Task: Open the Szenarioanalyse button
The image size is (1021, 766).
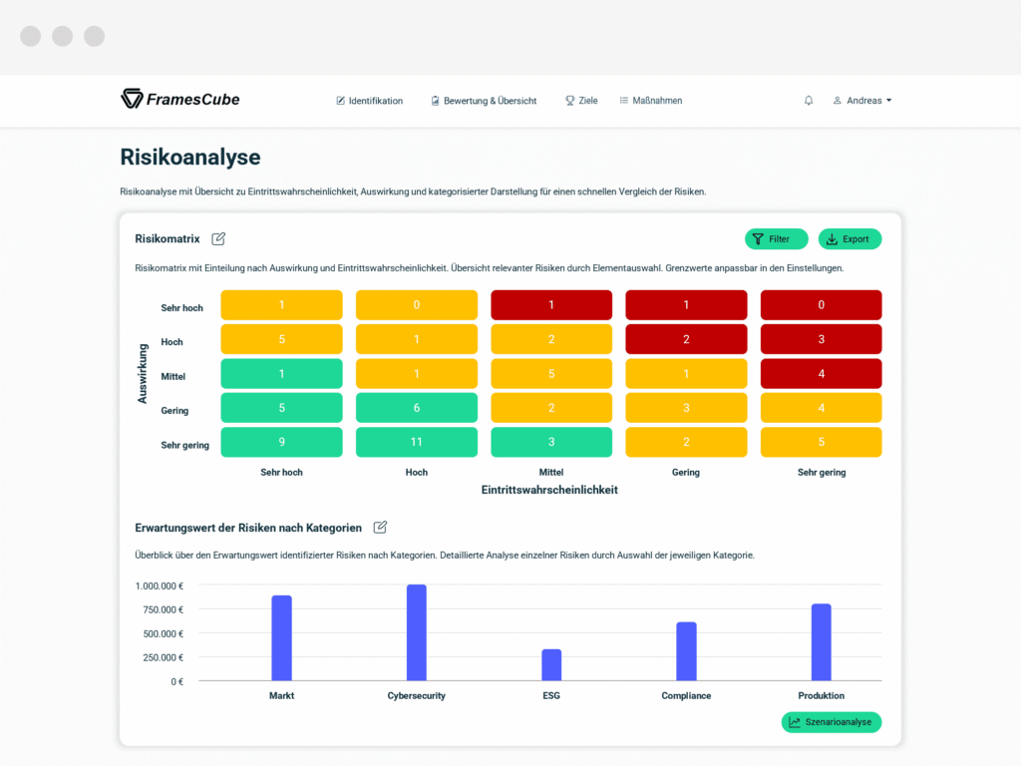Action: (832, 722)
